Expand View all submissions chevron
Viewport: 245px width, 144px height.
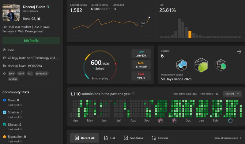240,138
